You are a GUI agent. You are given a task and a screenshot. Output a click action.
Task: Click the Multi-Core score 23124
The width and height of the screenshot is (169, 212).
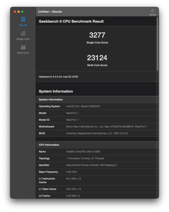(97, 58)
